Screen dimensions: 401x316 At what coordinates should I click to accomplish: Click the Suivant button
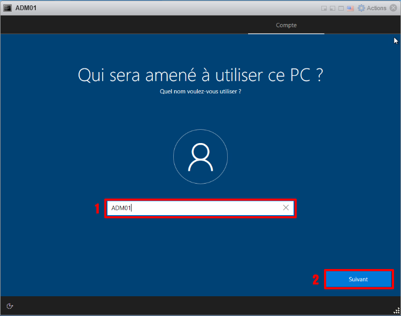(358, 279)
